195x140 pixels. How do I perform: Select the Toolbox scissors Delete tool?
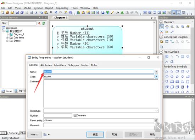[161, 32]
